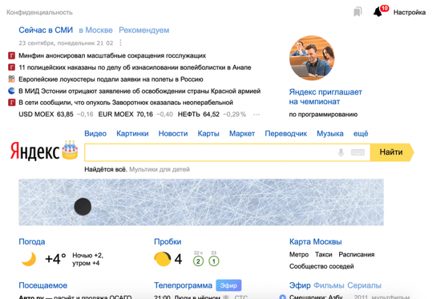Click the blue Эфир badge button
This screenshot has width=432, height=299.
pos(229,285)
